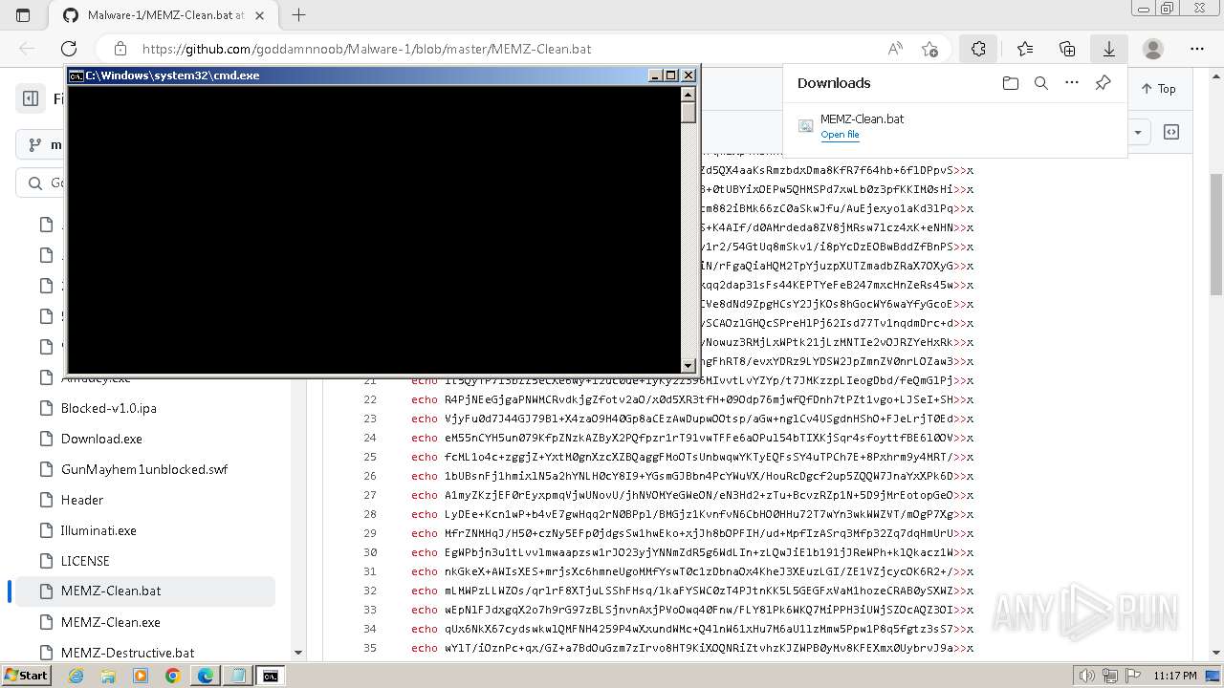
Task: Jump to Top of file
Action: pyautogui.click(x=1158, y=89)
